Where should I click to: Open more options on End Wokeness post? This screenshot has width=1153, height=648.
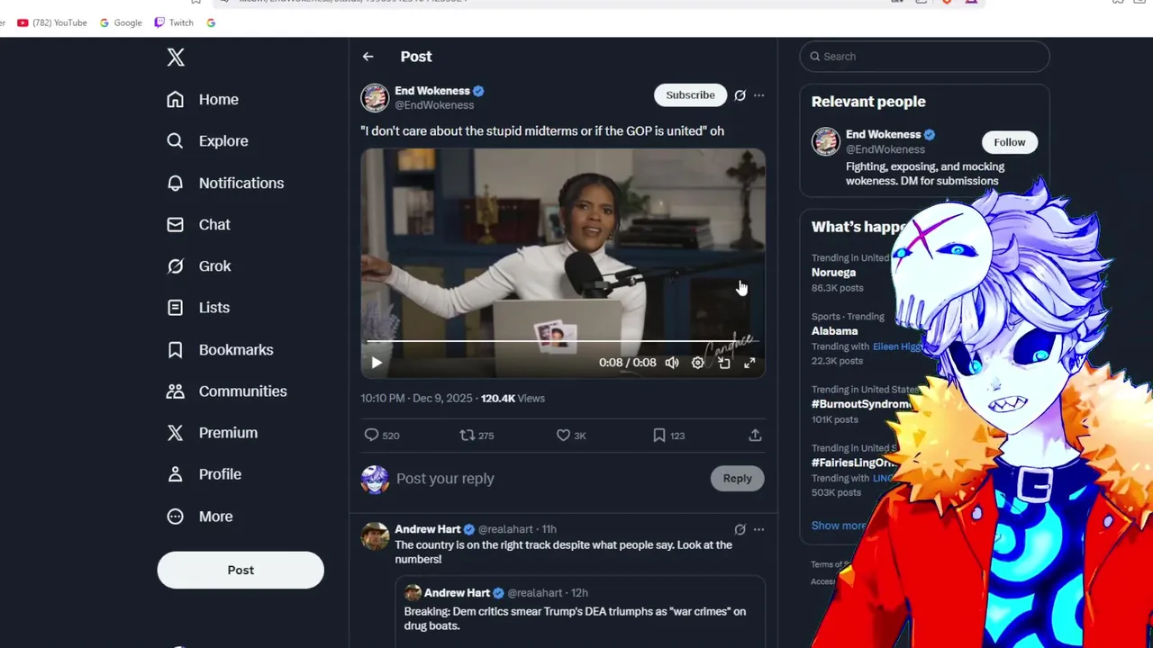click(759, 95)
